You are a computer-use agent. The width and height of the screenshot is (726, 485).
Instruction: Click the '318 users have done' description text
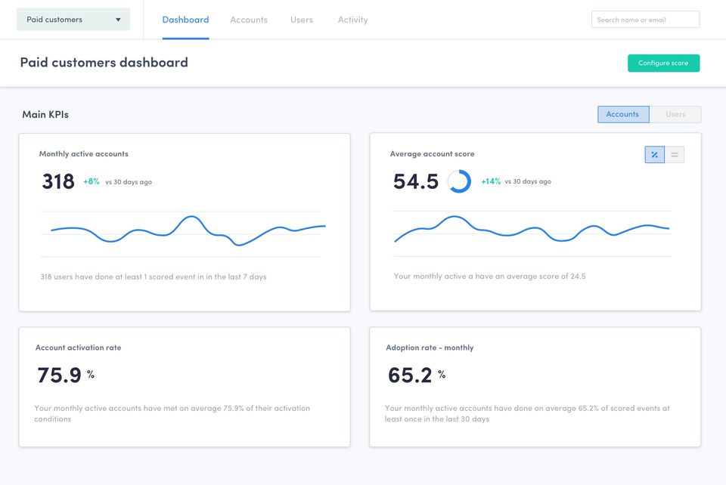click(x=154, y=277)
